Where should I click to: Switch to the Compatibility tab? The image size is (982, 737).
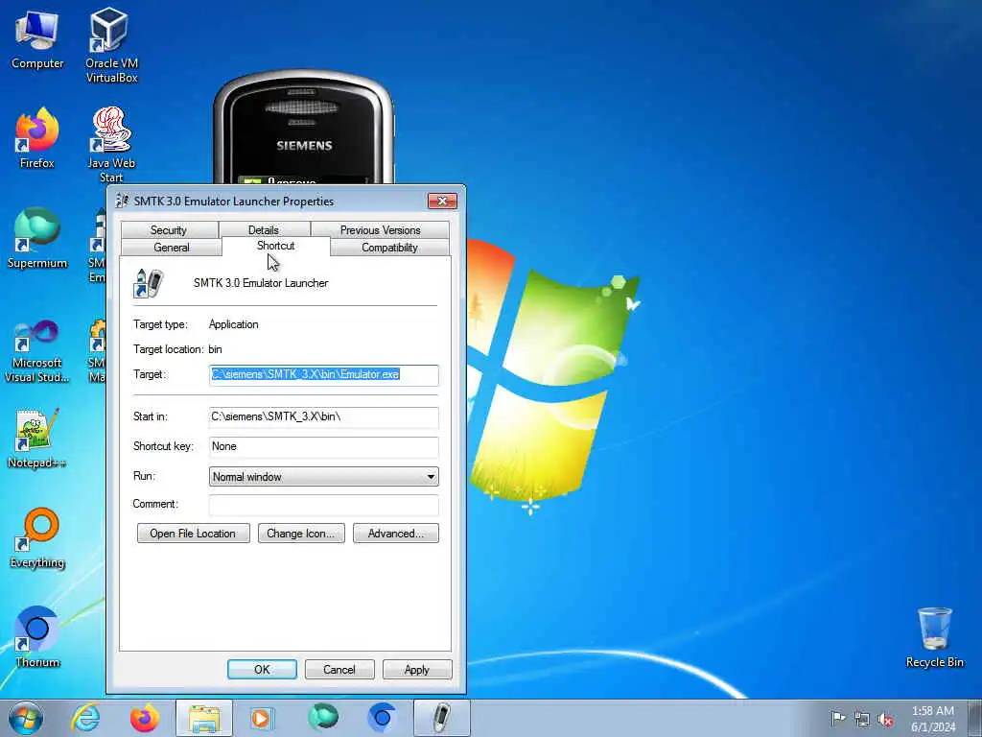[389, 248]
